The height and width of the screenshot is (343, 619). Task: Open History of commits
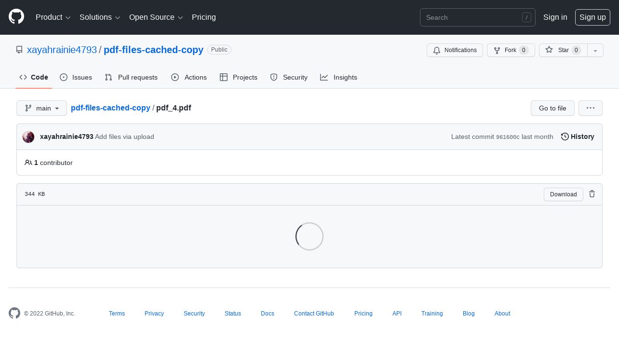click(578, 137)
